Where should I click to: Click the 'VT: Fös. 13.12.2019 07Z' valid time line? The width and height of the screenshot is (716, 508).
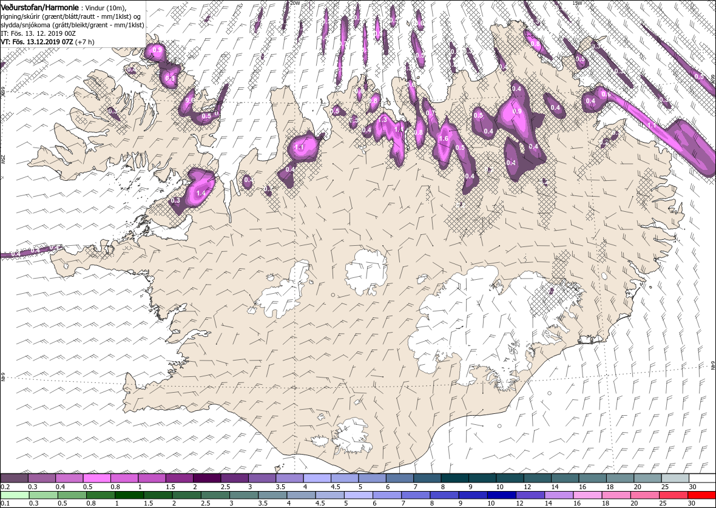47,41
